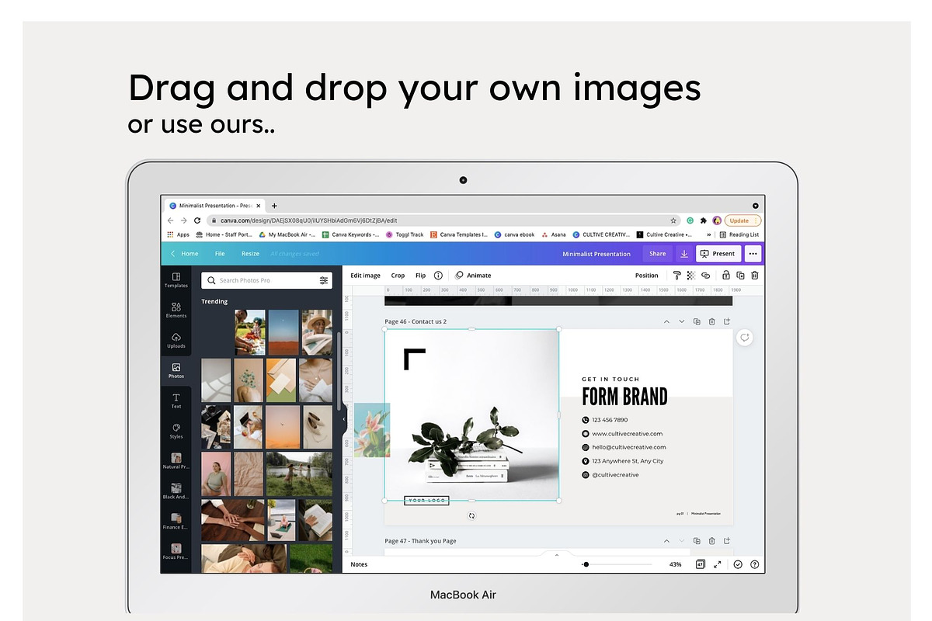Toggle the Lock icon in the toolbar
This screenshot has height=621, width=932.
pyautogui.click(x=725, y=276)
